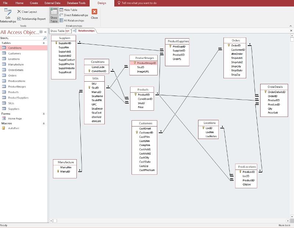Image resolution: width=294 pixels, height=228 pixels.
Task: Select the AutoExec macro icon
Action: pyautogui.click(x=4, y=128)
